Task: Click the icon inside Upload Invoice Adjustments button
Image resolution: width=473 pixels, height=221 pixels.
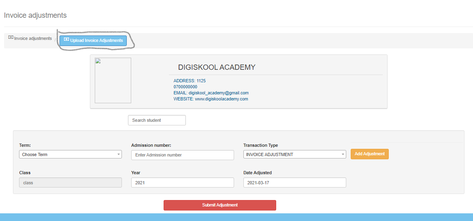Action: 66,40
